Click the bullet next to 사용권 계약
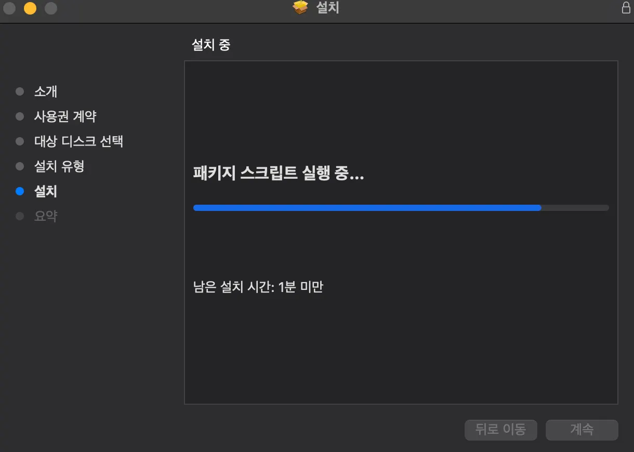 20,116
